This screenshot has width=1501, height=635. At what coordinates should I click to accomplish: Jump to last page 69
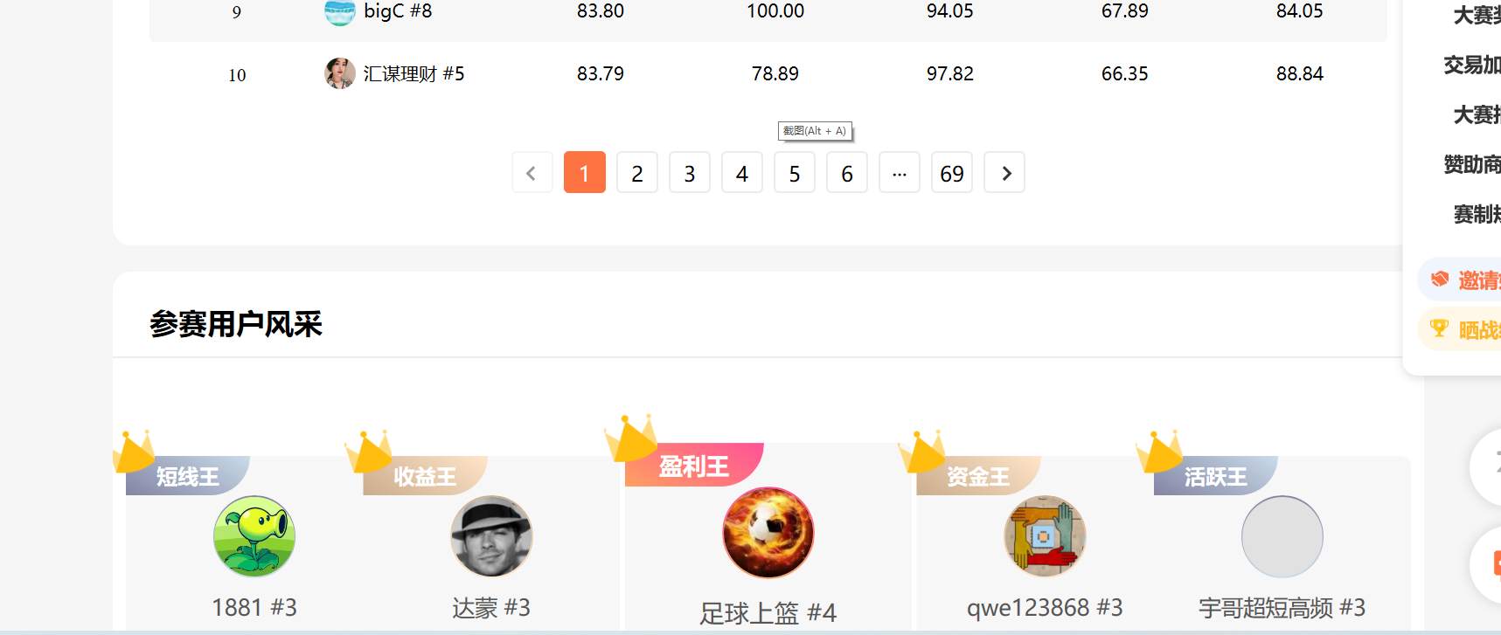click(x=952, y=173)
